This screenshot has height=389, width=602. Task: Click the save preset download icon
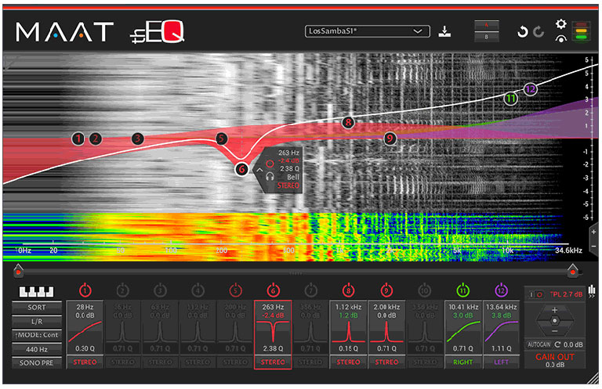[x=444, y=31]
